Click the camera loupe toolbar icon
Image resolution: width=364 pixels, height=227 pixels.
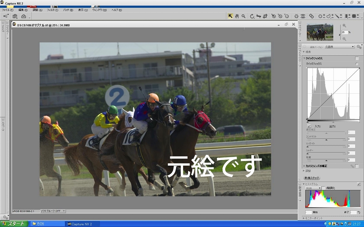click(15, 16)
